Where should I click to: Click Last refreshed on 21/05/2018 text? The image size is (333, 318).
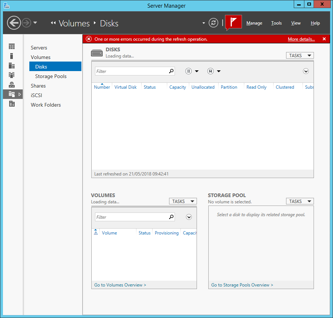(131, 174)
